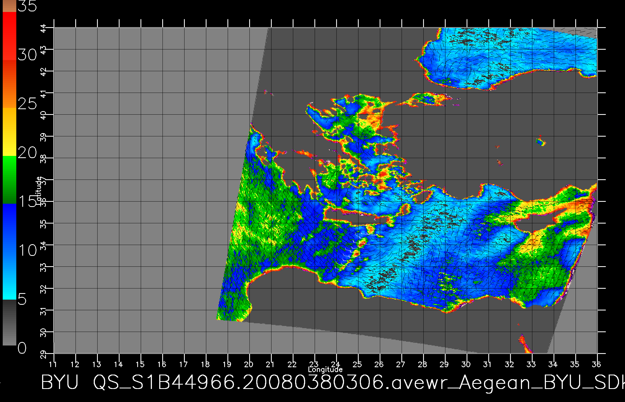Click the colorbar label 35
Image resolution: width=625 pixels, height=402 pixels.
27,6
